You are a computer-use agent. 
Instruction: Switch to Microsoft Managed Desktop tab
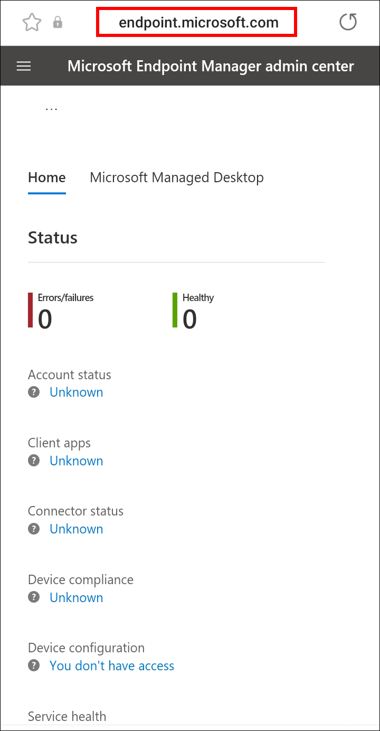click(177, 177)
